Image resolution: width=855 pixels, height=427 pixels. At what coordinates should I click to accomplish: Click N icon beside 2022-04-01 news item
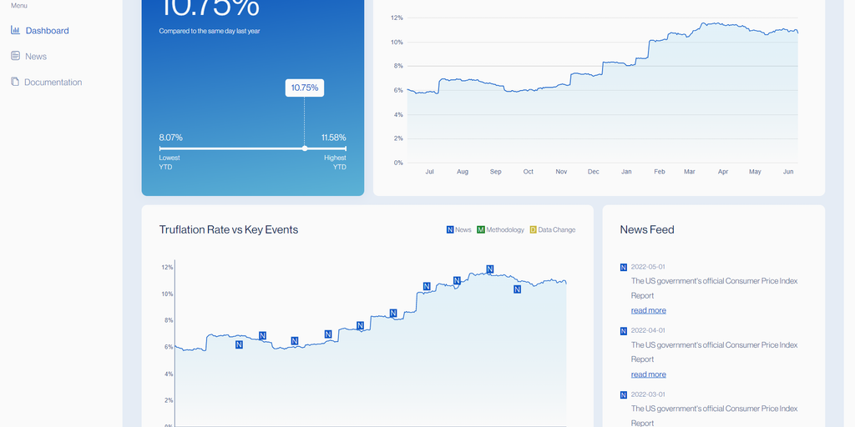pyautogui.click(x=623, y=330)
